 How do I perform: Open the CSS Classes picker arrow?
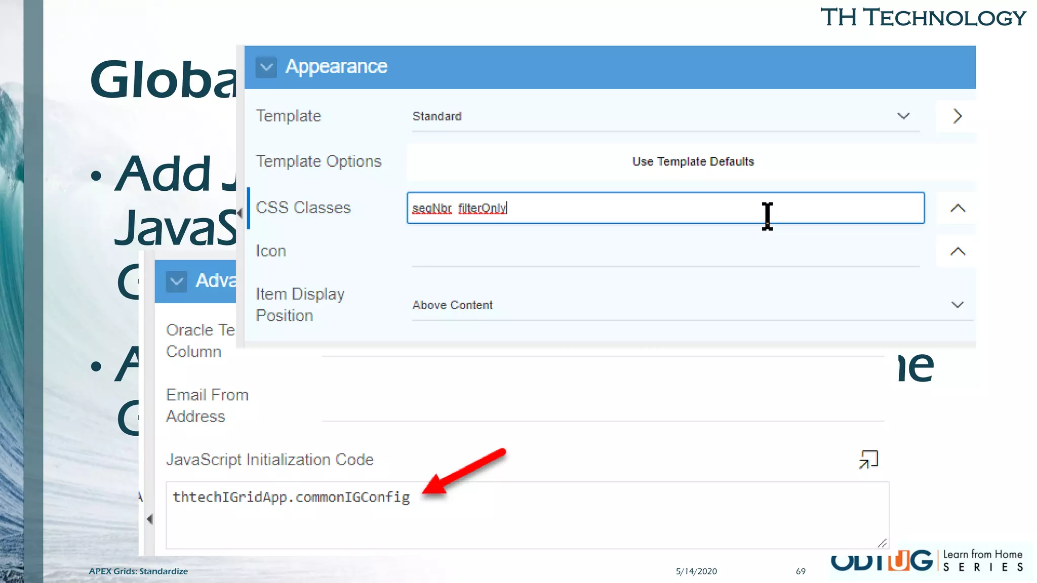pyautogui.click(x=957, y=208)
